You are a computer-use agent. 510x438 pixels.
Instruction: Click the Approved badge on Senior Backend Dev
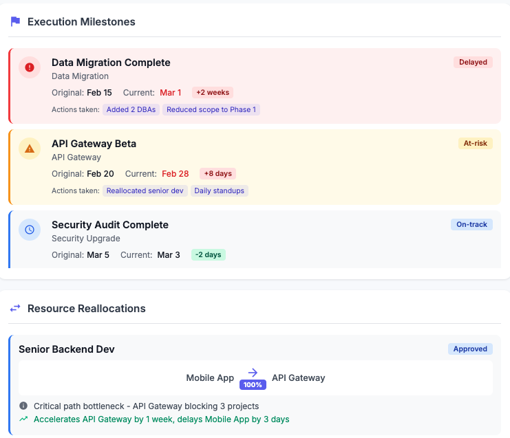tap(470, 349)
